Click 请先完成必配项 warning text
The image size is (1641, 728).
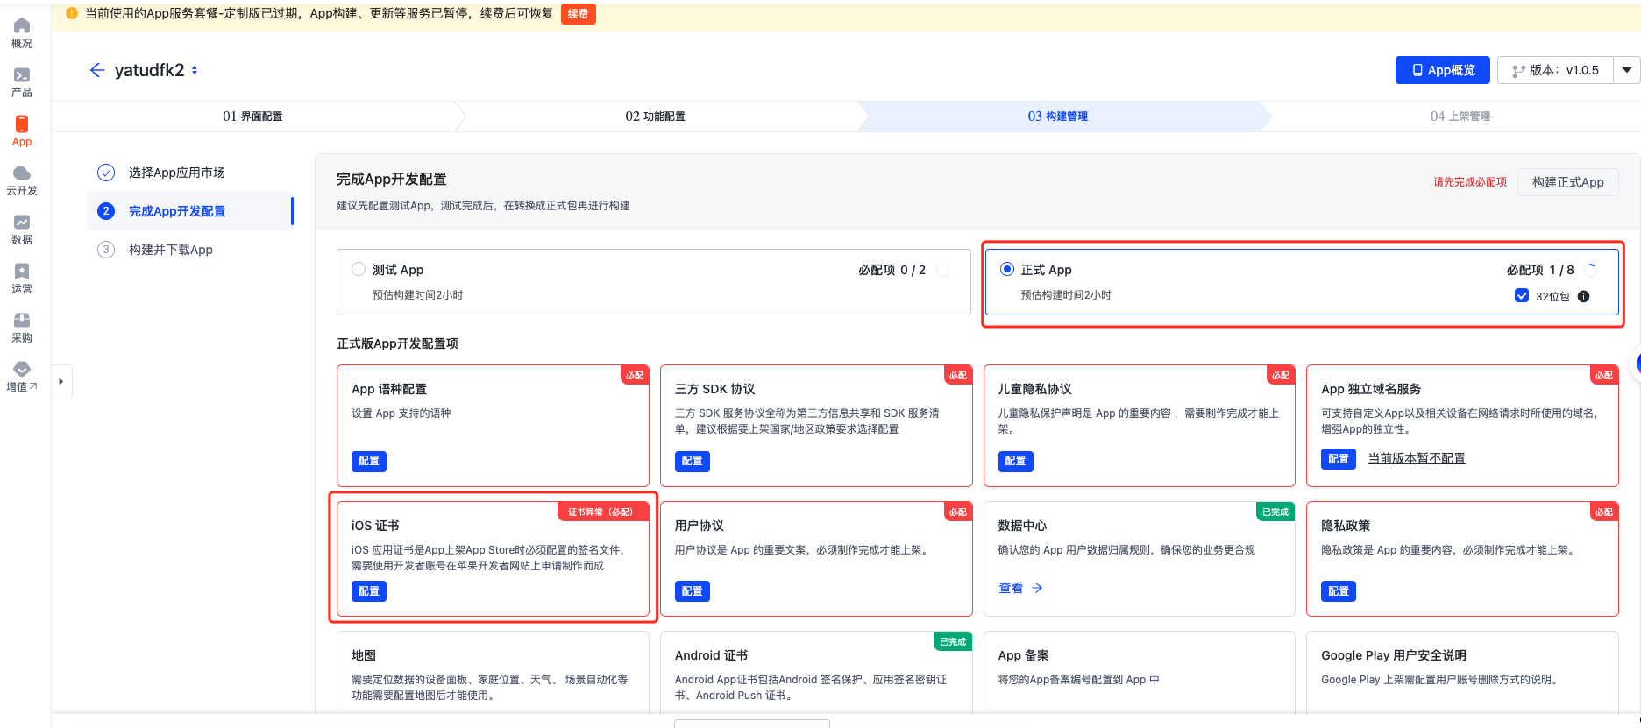coord(1470,182)
